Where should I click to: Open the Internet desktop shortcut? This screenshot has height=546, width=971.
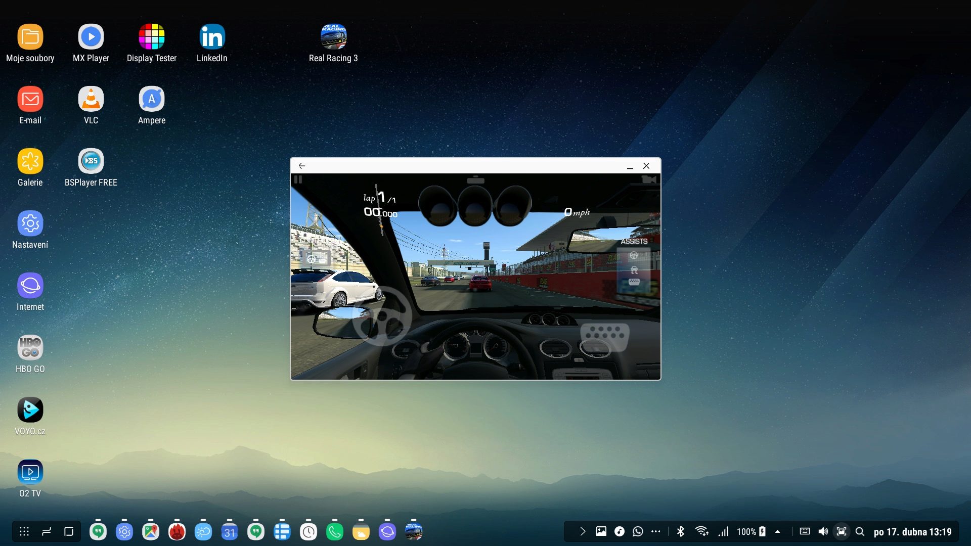[30, 292]
